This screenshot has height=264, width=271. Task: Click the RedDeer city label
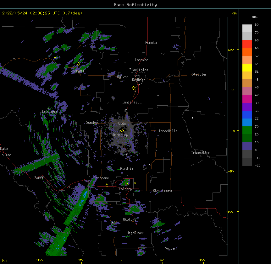point(138,80)
